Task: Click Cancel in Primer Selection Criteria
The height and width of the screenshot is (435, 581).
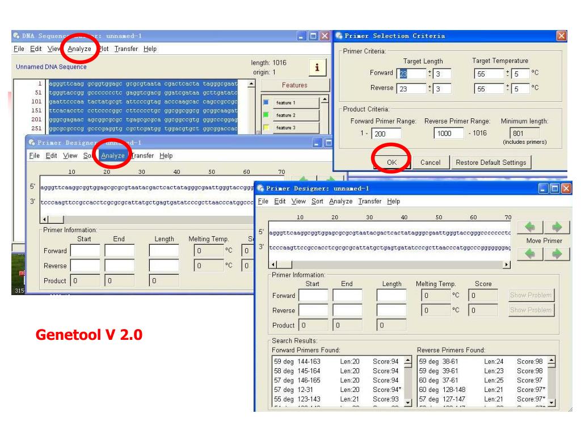Action: point(430,163)
